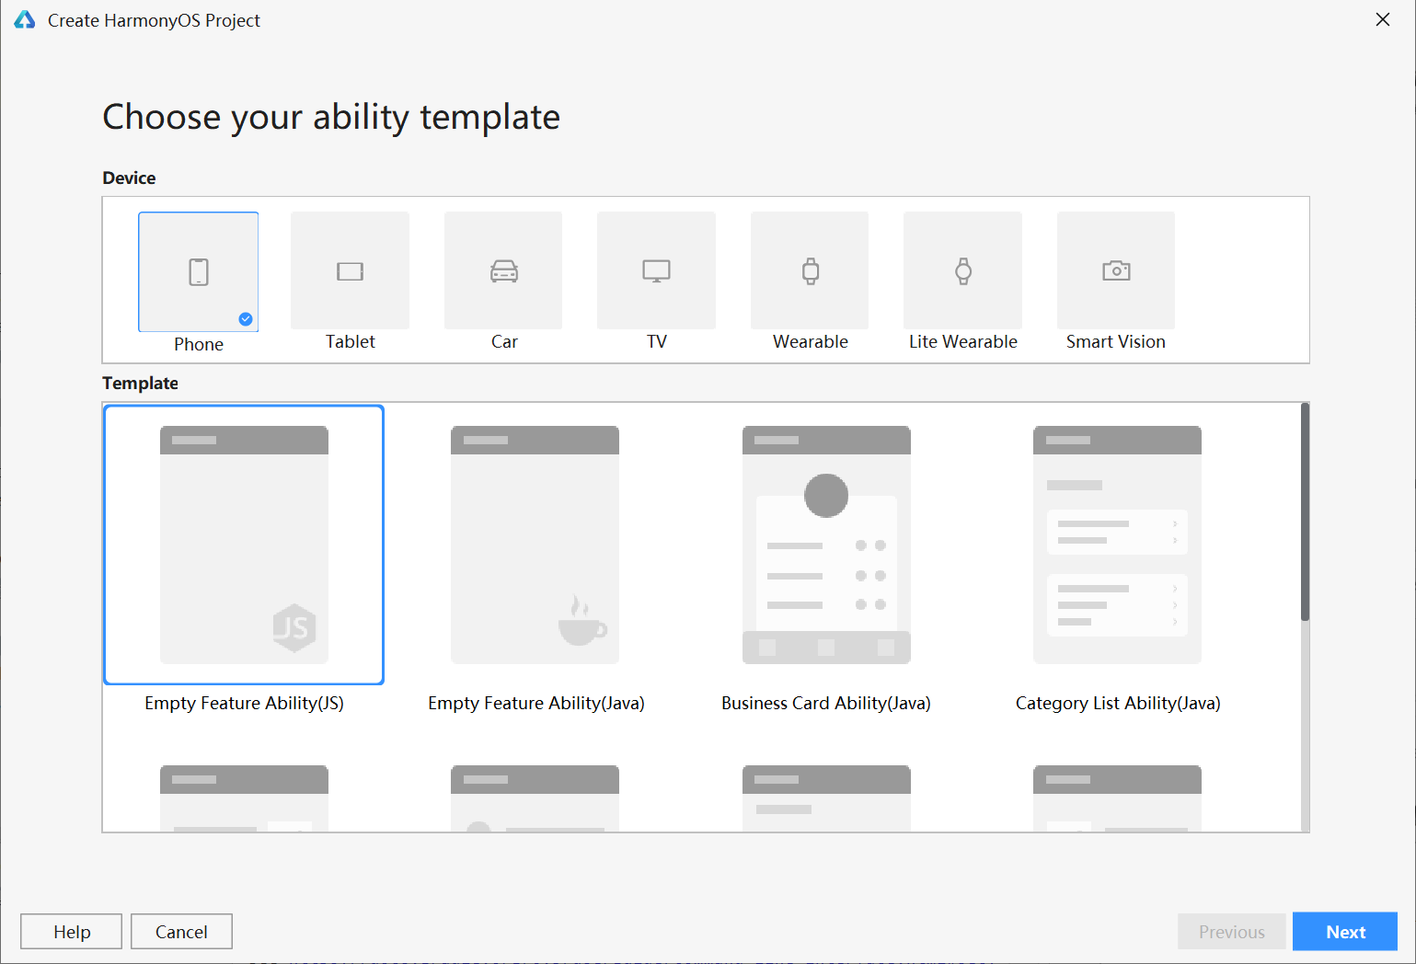
Task: Select the TV device icon
Action: pyautogui.click(x=656, y=270)
